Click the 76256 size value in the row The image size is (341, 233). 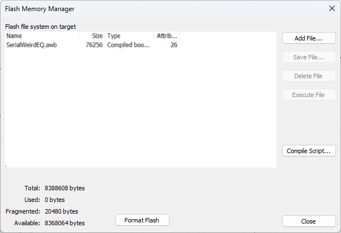[94, 45]
